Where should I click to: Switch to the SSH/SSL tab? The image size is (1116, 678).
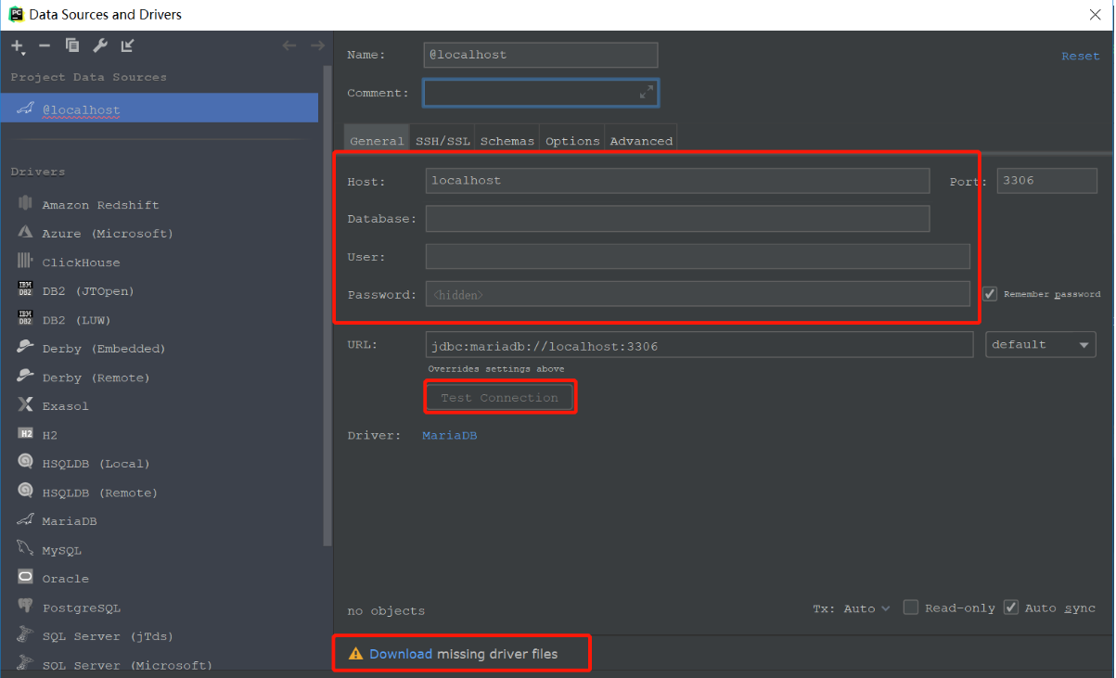443,140
